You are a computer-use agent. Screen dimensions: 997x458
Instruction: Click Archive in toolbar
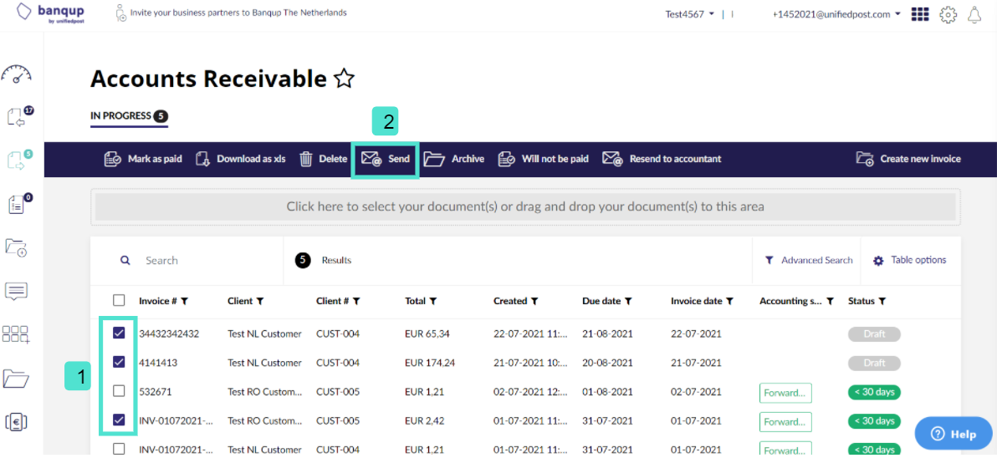tap(454, 159)
